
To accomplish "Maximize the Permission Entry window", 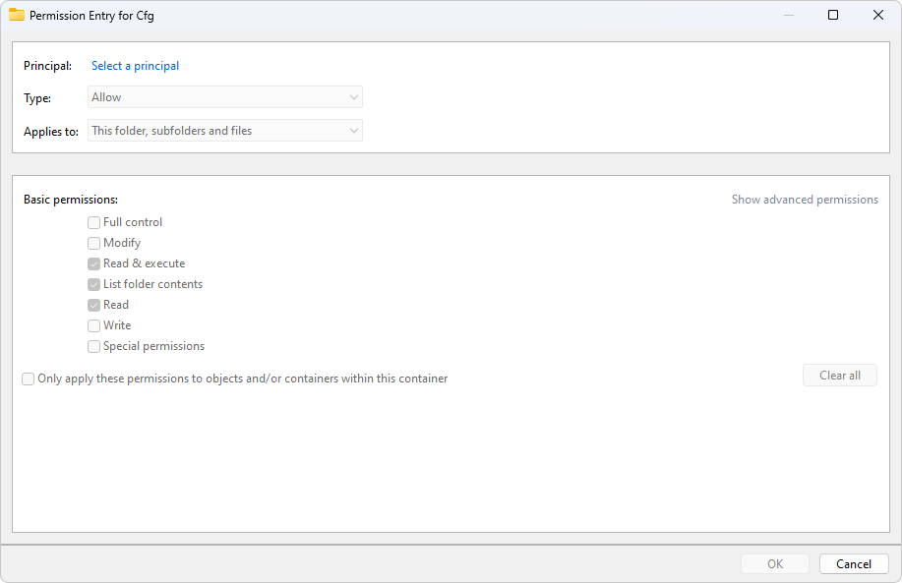I will 833,15.
